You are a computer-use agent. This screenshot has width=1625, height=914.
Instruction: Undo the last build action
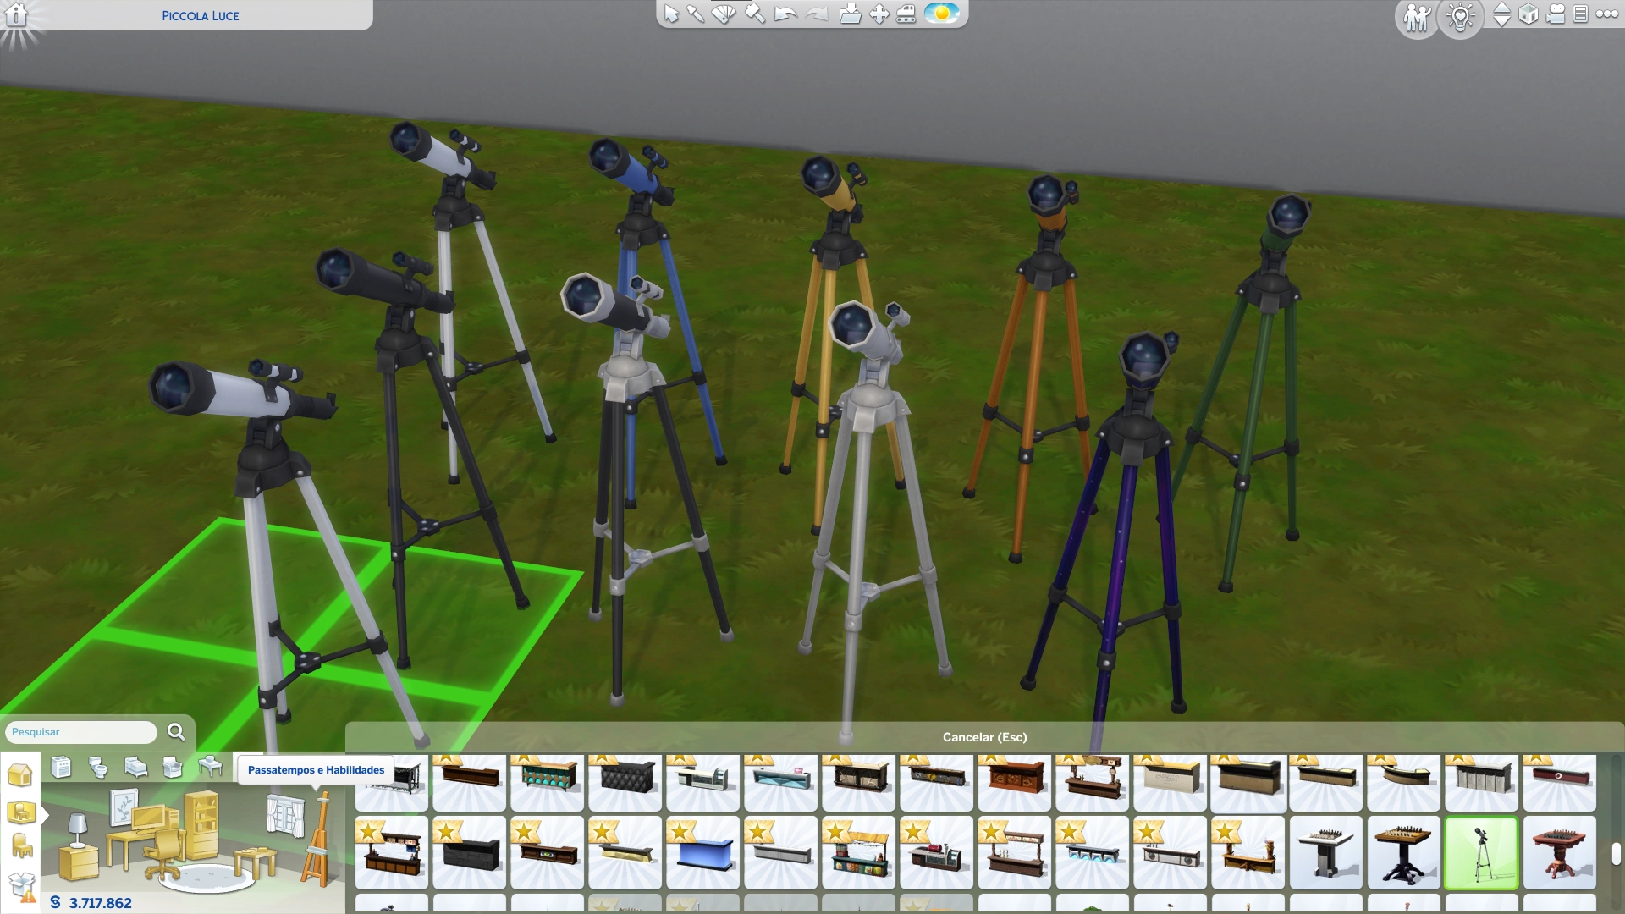[x=785, y=14]
